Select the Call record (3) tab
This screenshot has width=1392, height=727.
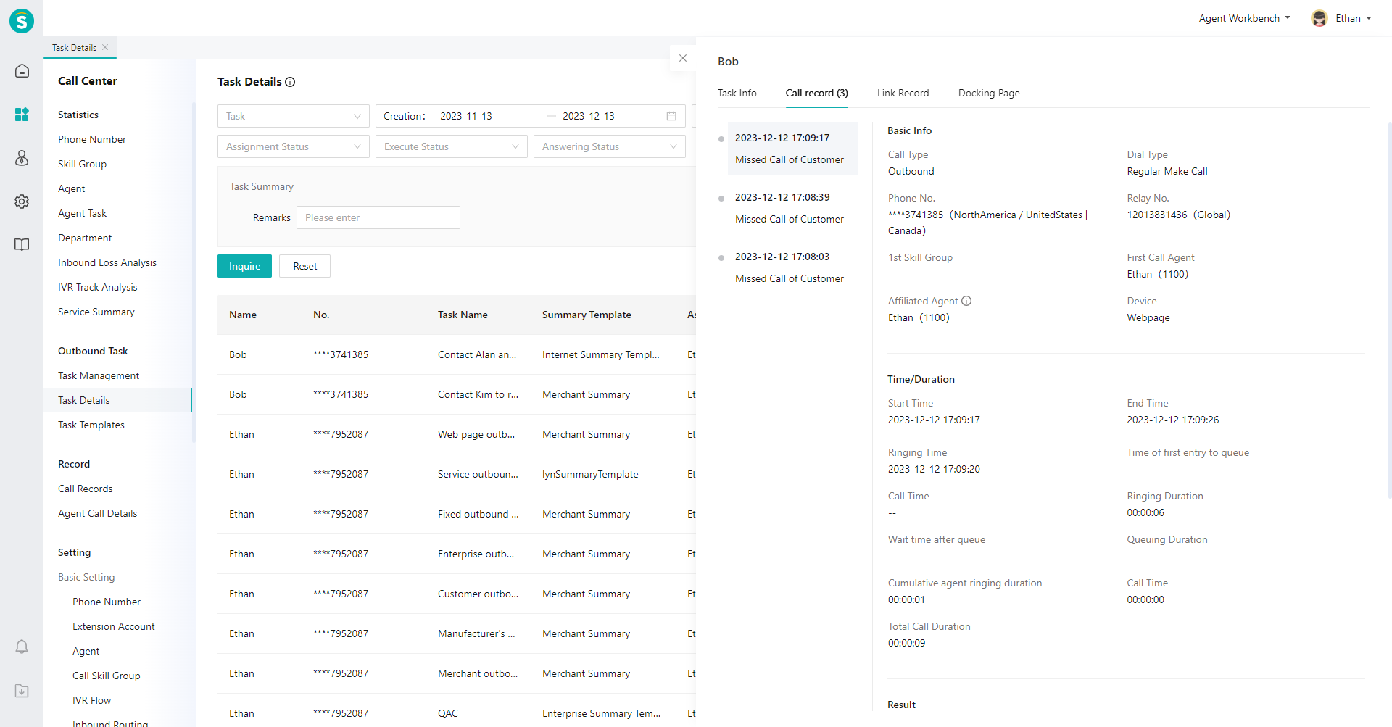click(x=817, y=93)
